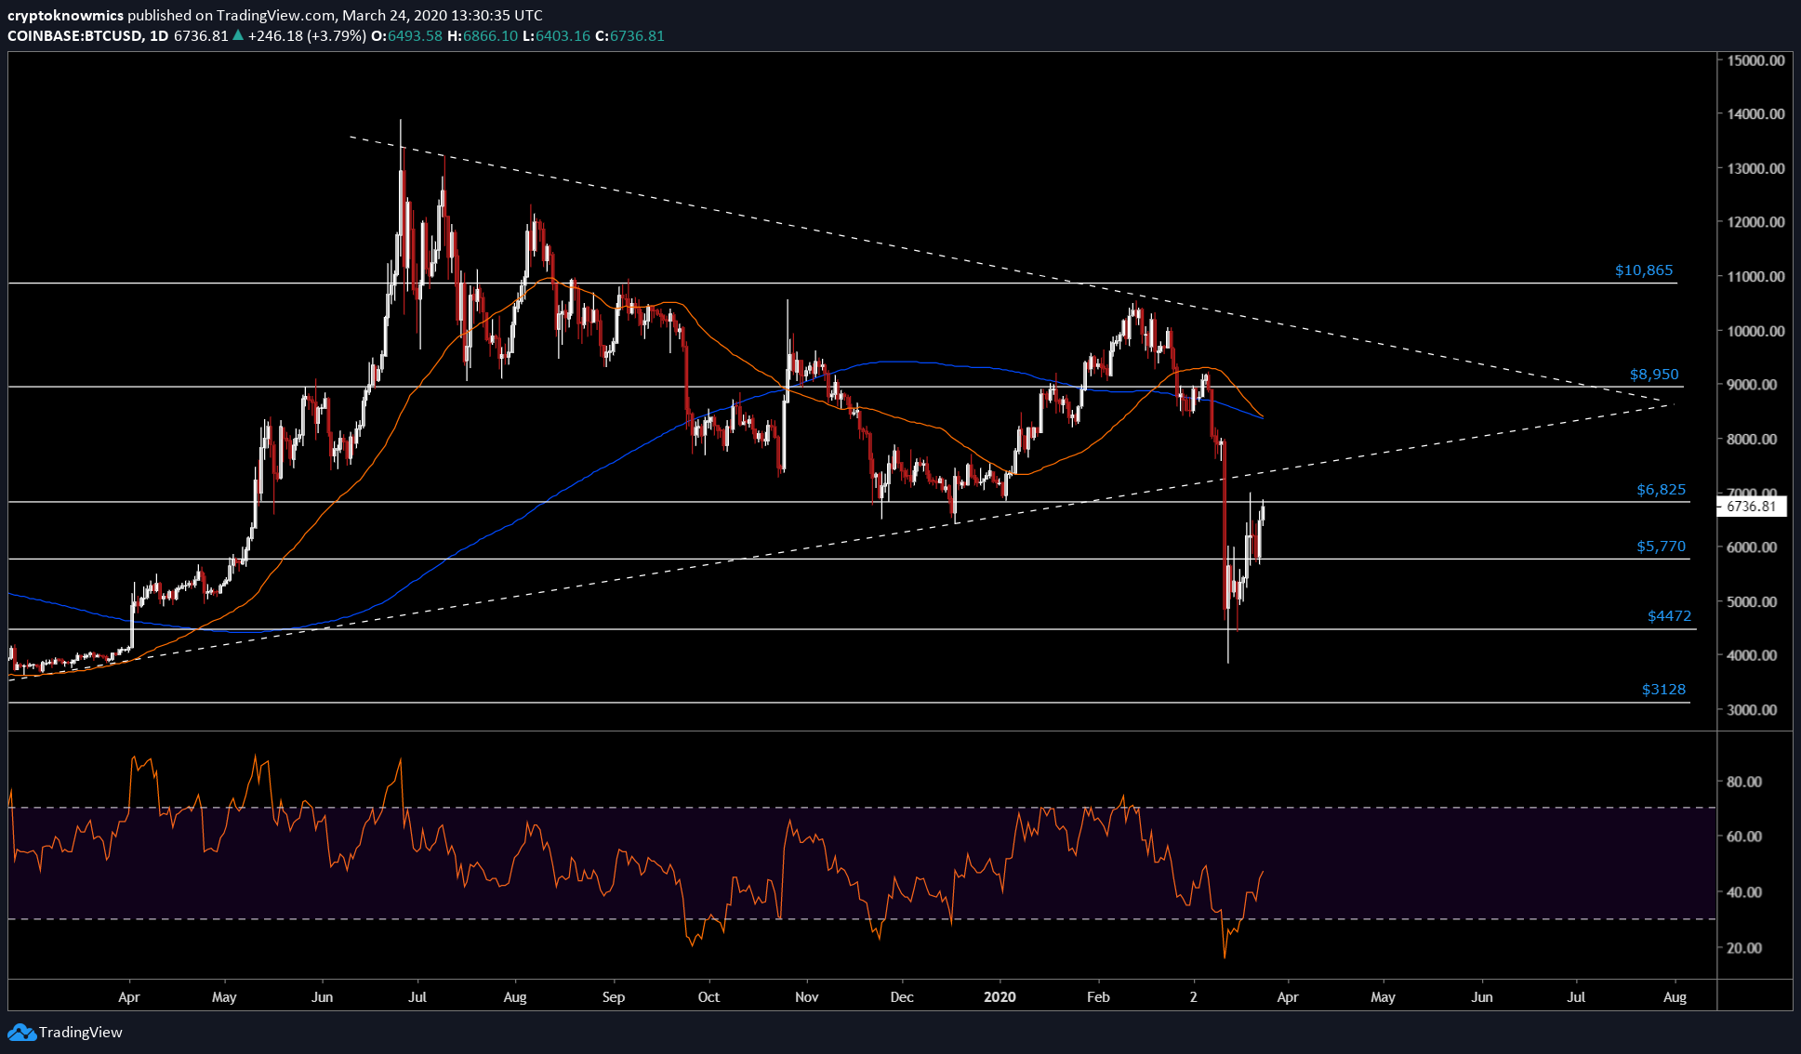Select the $6,825 horizontal level label

1661,490
